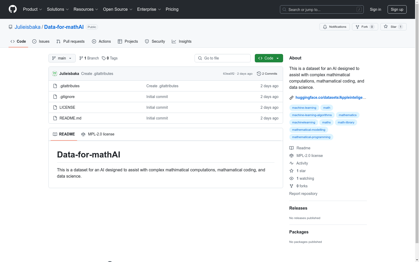Click the book icon next to Readme
The image size is (419, 262).
pos(291,148)
